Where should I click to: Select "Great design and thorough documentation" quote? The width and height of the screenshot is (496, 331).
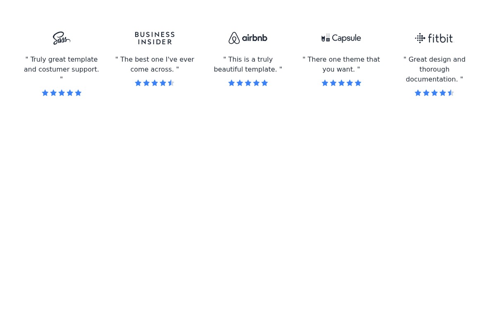[434, 70]
